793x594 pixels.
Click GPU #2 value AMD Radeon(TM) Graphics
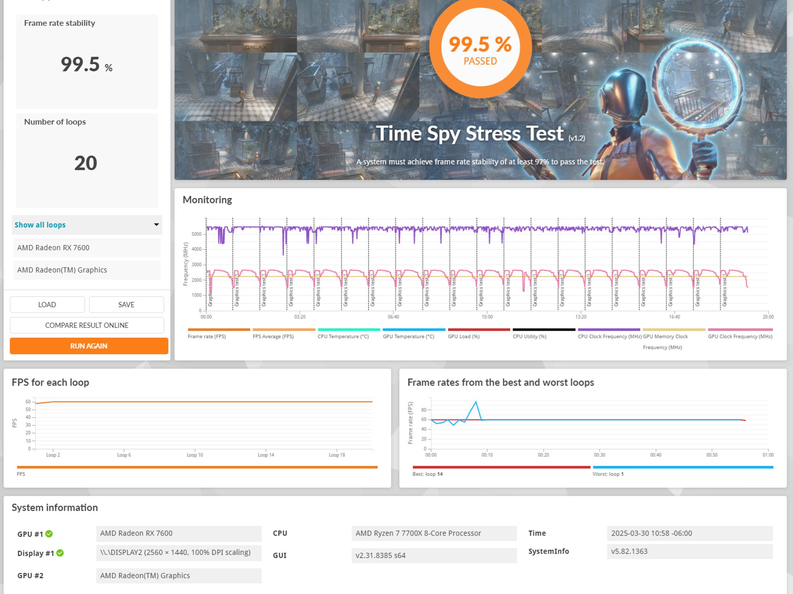coord(179,575)
